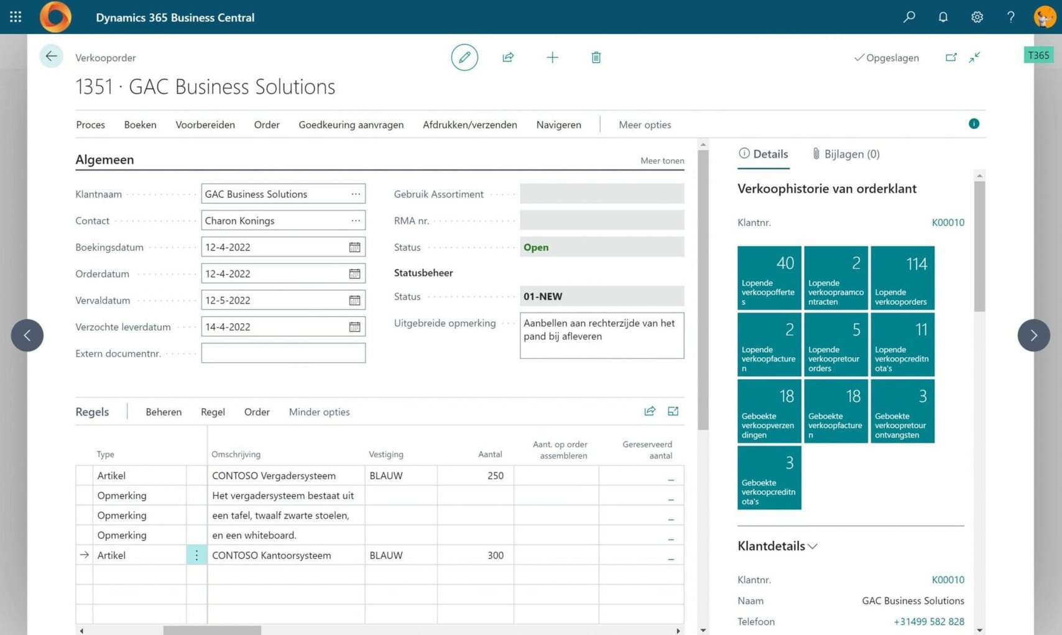Open the Beheren lines menu
The height and width of the screenshot is (635, 1062).
(164, 412)
